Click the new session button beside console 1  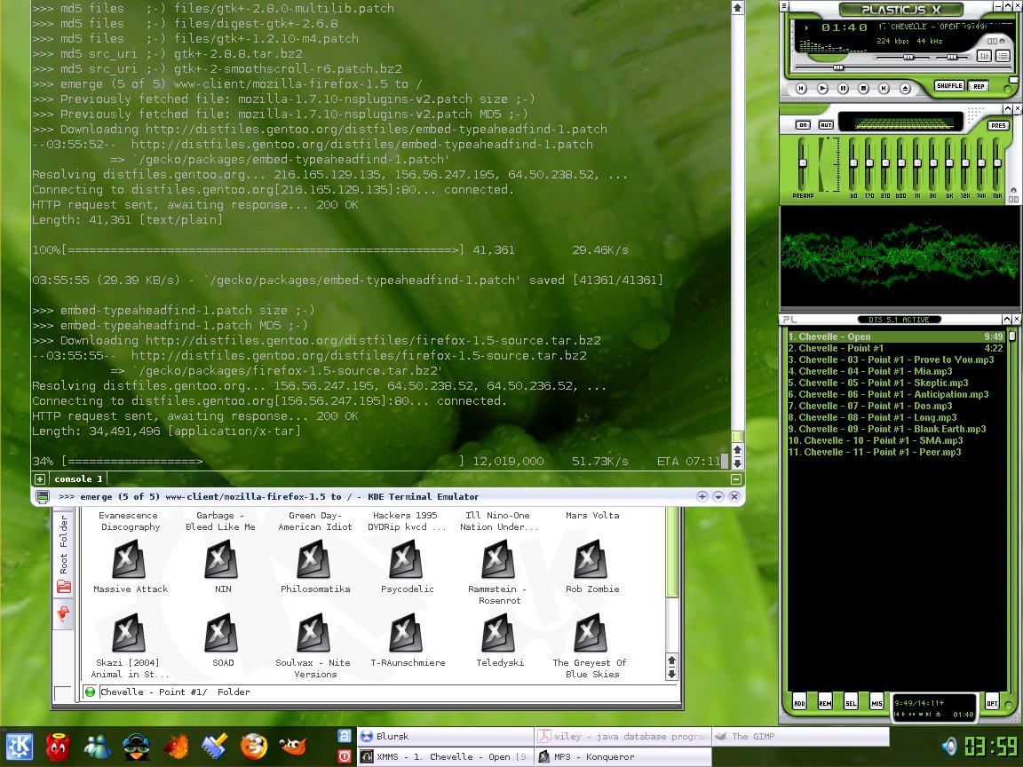pyautogui.click(x=39, y=478)
